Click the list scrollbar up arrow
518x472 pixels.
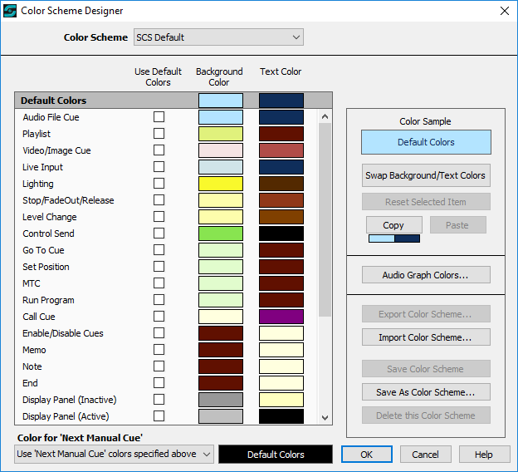(x=325, y=116)
